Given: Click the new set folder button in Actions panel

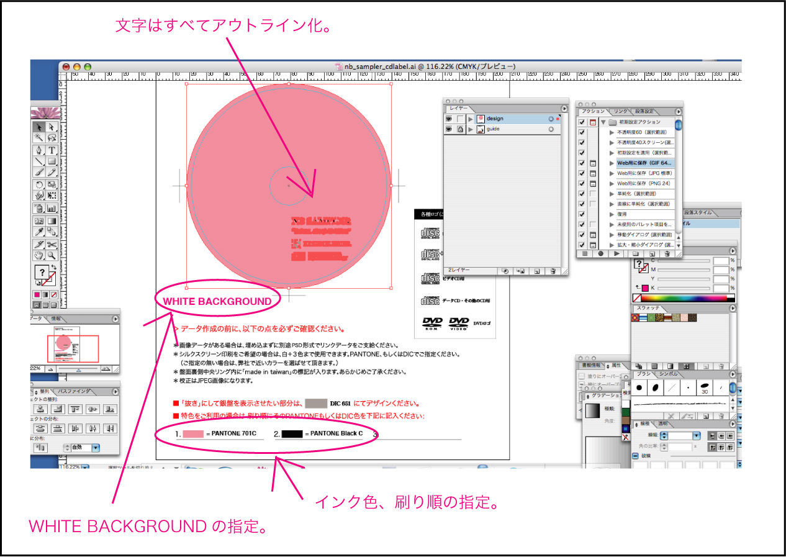Looking at the screenshot, I should pos(635,253).
